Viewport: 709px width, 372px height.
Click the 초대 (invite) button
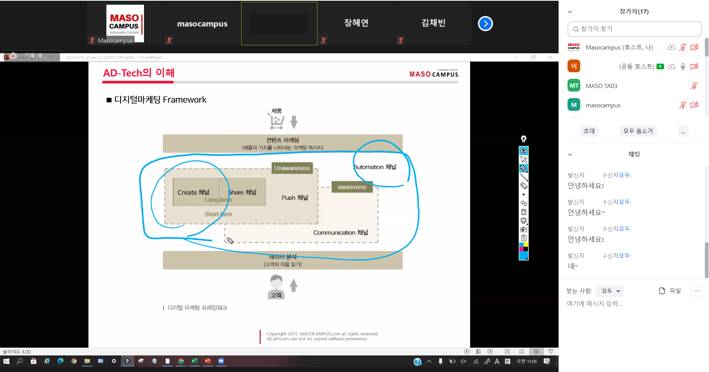click(589, 131)
